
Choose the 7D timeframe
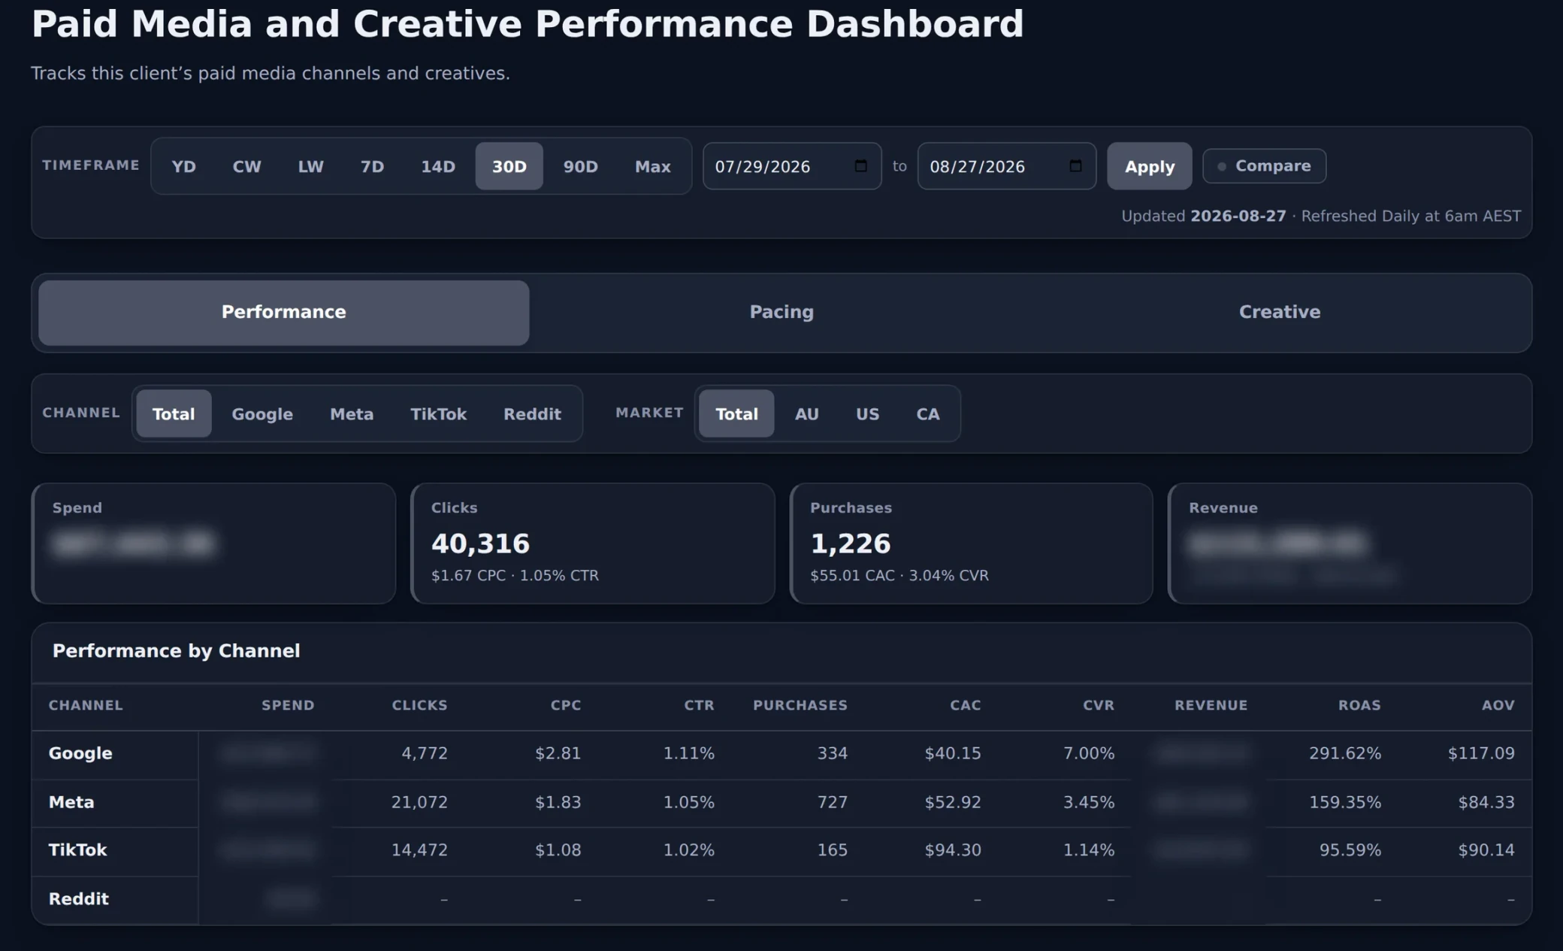pyautogui.click(x=372, y=166)
